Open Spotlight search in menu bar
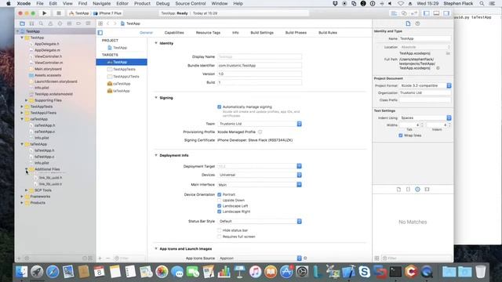Viewport: 502px width, 282px height. [482, 3]
